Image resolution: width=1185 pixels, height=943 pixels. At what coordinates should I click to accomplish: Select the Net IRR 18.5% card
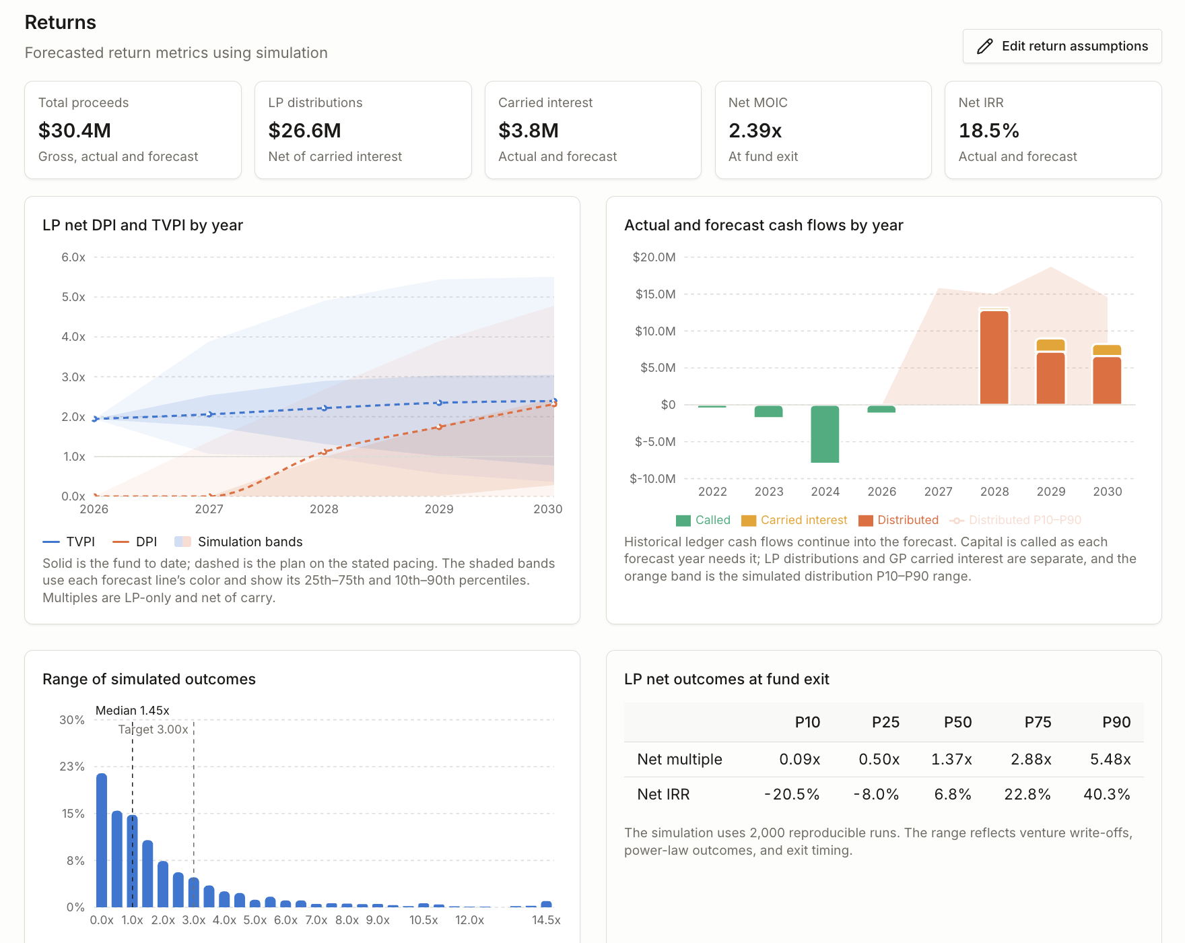[x=1053, y=130]
